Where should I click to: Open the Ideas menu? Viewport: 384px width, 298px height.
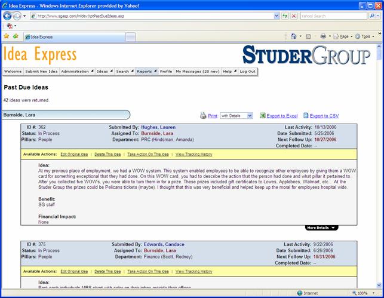pos(105,71)
